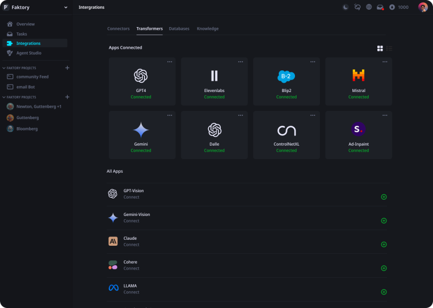This screenshot has width=433, height=308.
Task: Connect Cohere with plus button
Action: (x=384, y=268)
